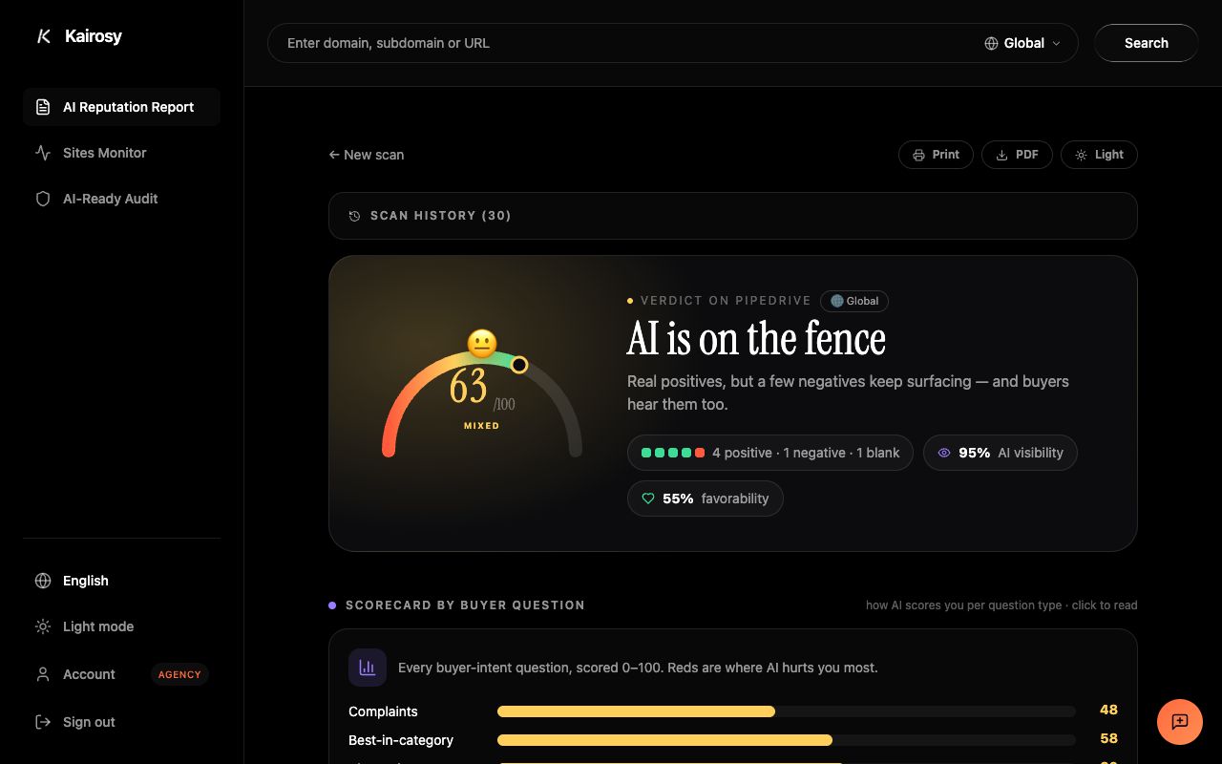
Task: Click the Complaints score bar
Action: 787,711
